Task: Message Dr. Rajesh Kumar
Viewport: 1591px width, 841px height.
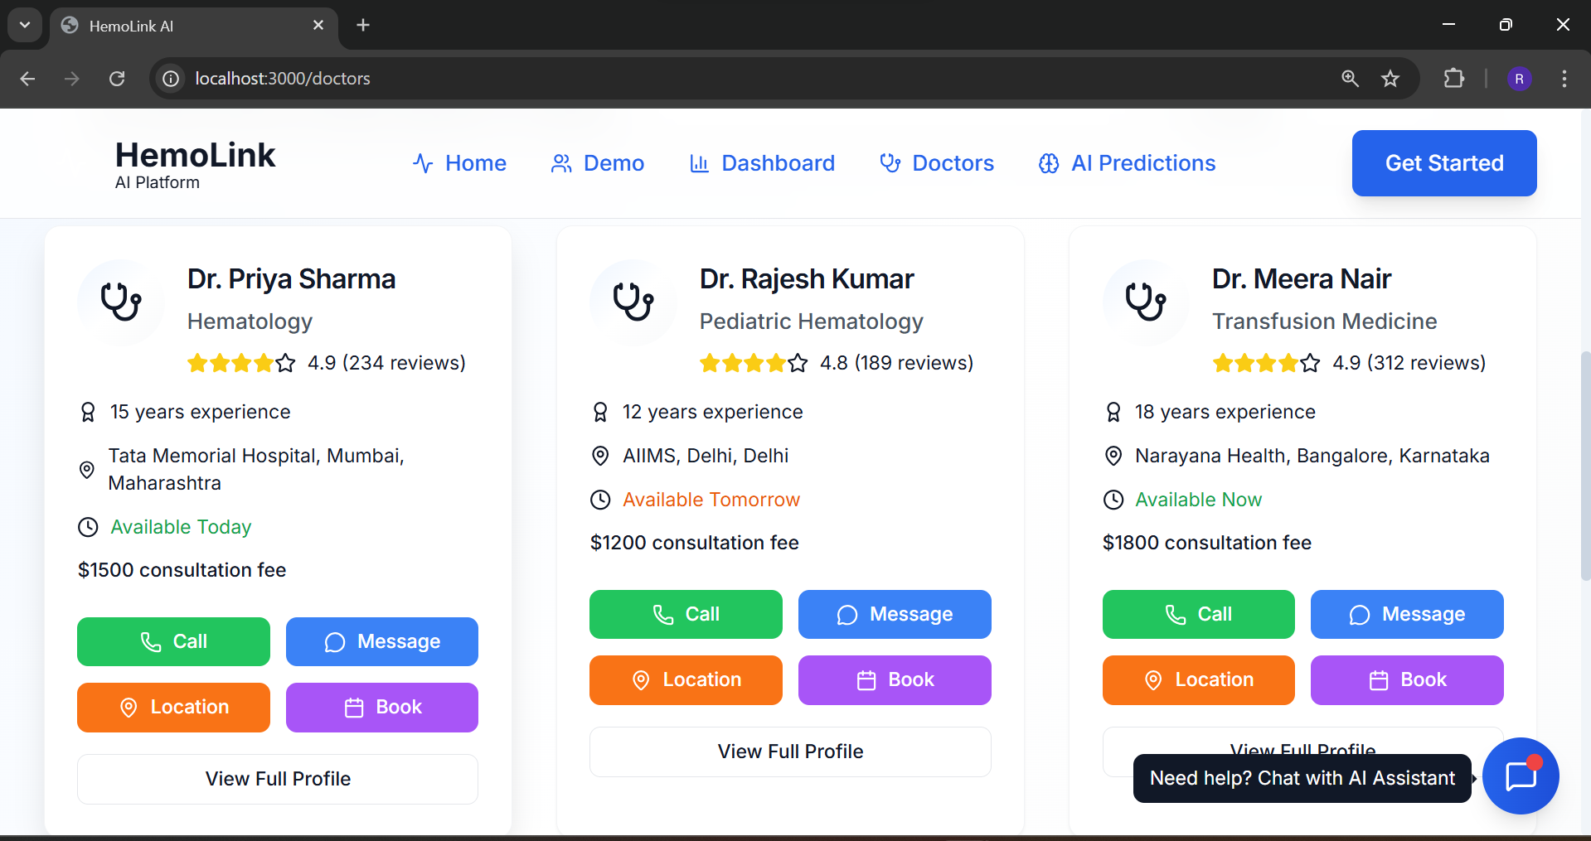Action: pos(895,614)
